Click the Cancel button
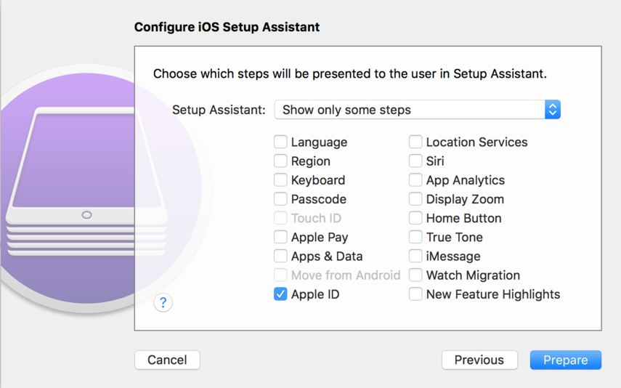 [x=167, y=360]
